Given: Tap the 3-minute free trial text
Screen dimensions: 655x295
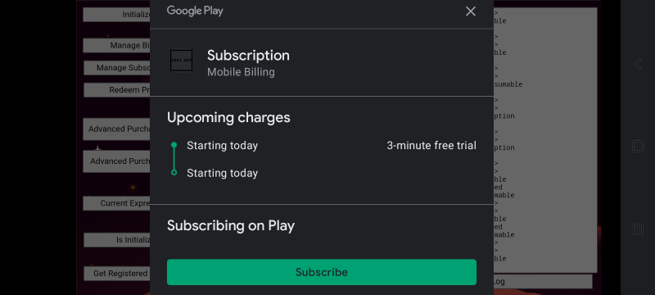Looking at the screenshot, I should pyautogui.click(x=431, y=145).
